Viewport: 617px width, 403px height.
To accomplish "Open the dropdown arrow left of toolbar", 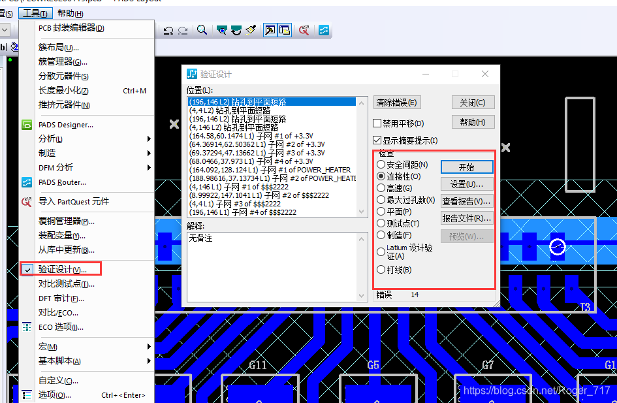I will pos(5,29).
